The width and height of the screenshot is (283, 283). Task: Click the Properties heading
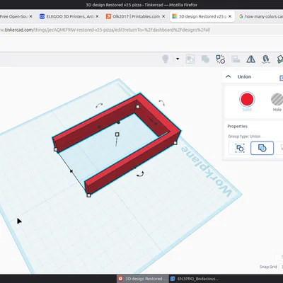[237, 126]
